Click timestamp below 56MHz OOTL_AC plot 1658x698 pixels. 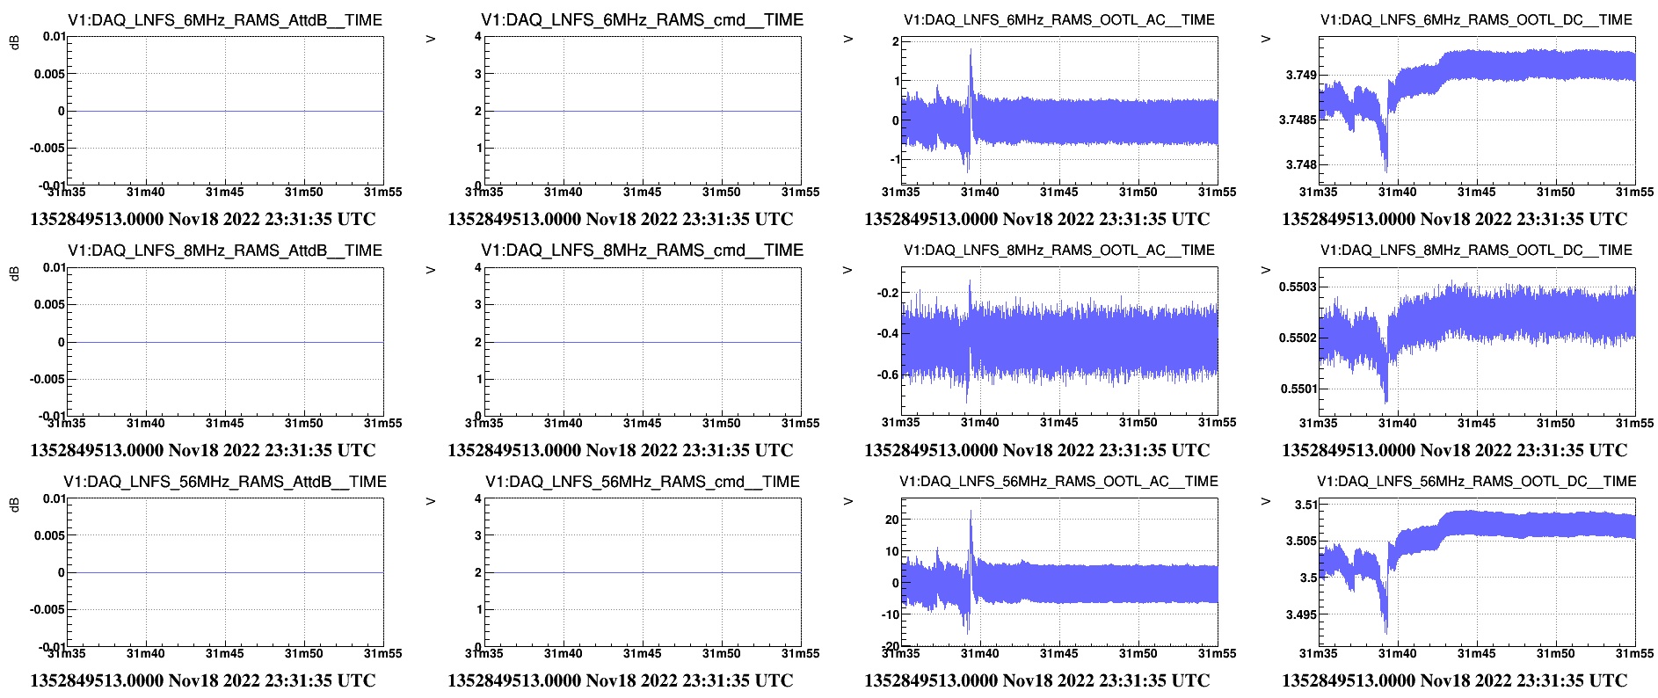(1037, 680)
